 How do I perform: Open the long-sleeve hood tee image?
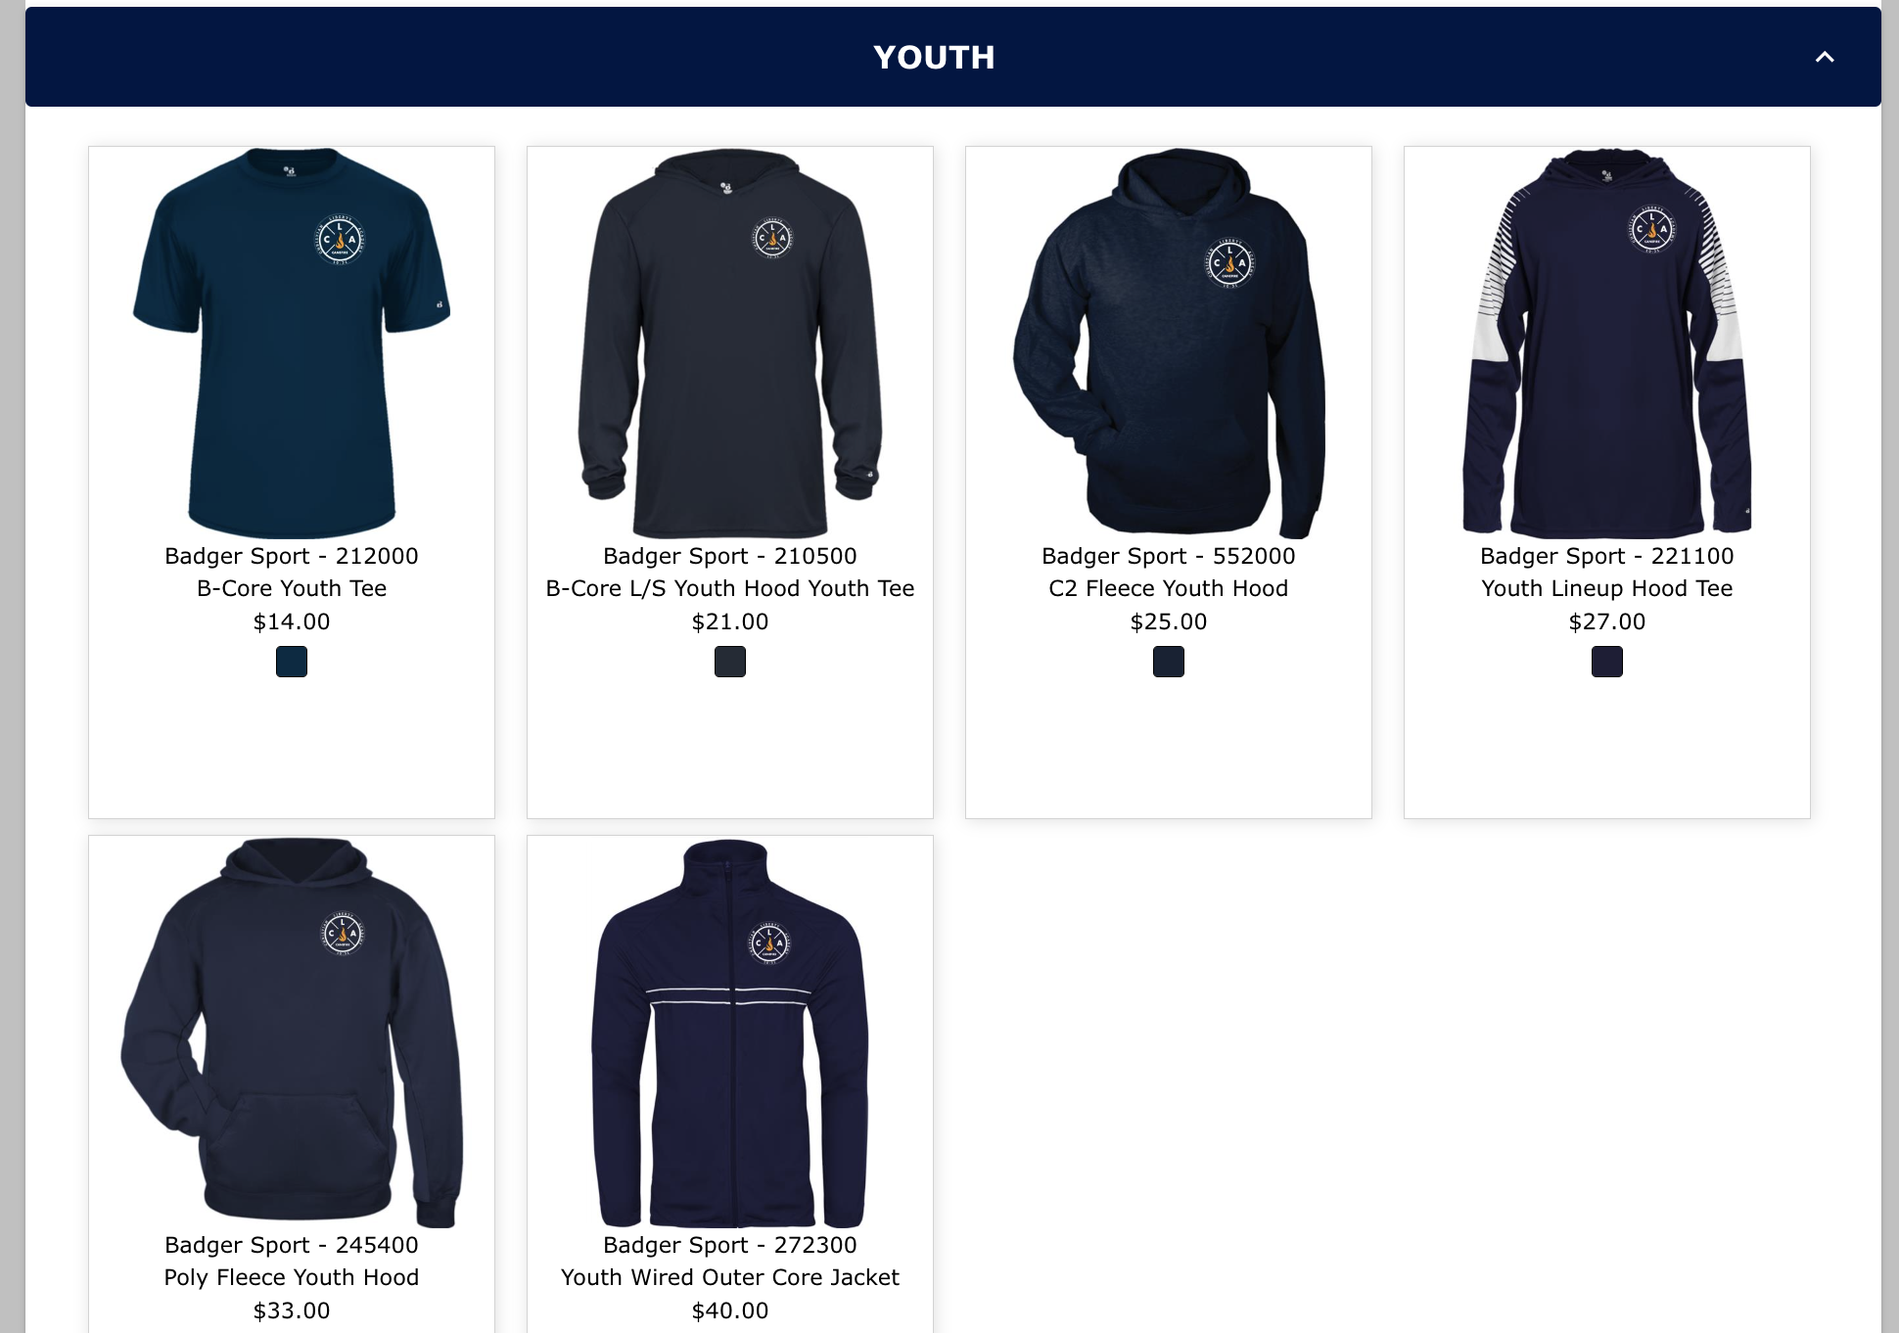(730, 343)
